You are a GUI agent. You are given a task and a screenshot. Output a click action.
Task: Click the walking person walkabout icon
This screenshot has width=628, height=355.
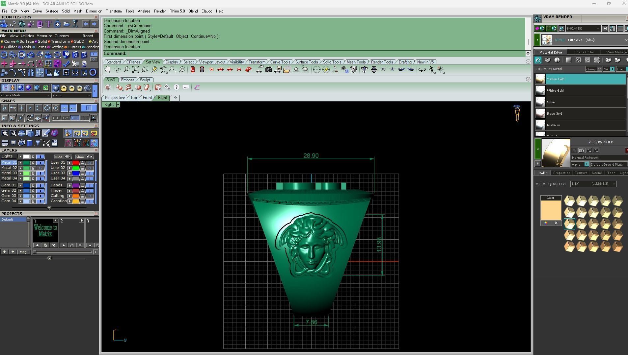pyautogui.click(x=432, y=70)
